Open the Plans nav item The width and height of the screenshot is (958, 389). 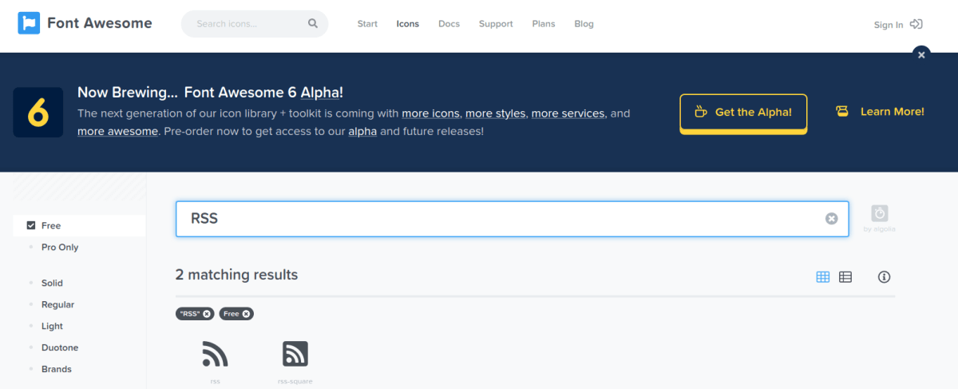point(544,24)
